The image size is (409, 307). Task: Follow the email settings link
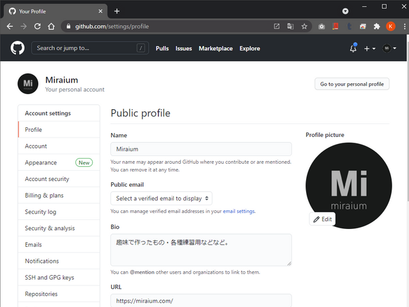coord(239,211)
